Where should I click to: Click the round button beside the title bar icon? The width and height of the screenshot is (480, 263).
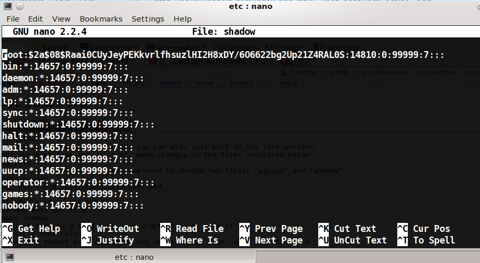coord(19,6)
